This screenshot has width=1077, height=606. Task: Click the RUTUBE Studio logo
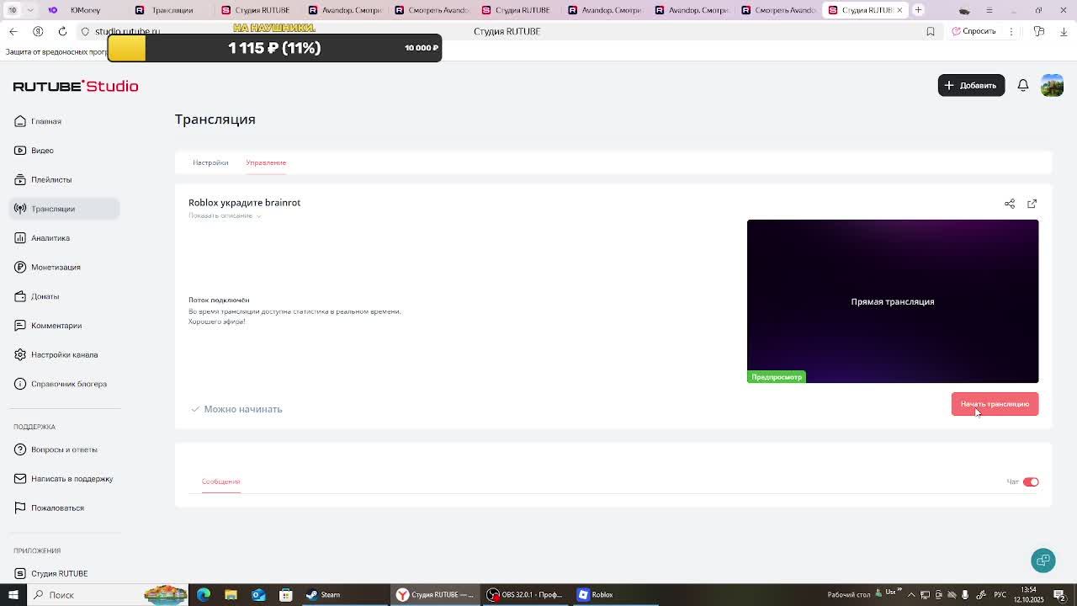point(76,86)
